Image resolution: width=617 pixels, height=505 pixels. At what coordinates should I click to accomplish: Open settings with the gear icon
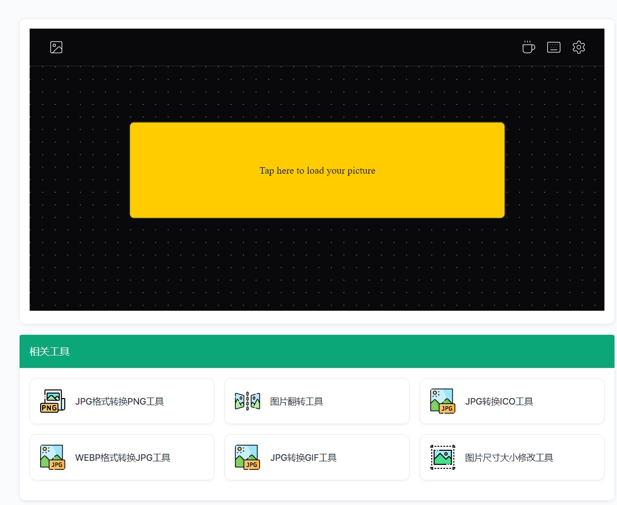579,47
